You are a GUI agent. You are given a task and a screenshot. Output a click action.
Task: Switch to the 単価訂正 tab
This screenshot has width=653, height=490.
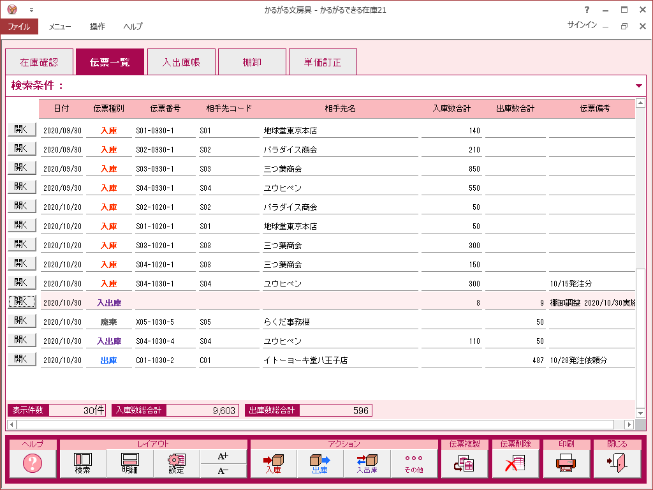323,62
